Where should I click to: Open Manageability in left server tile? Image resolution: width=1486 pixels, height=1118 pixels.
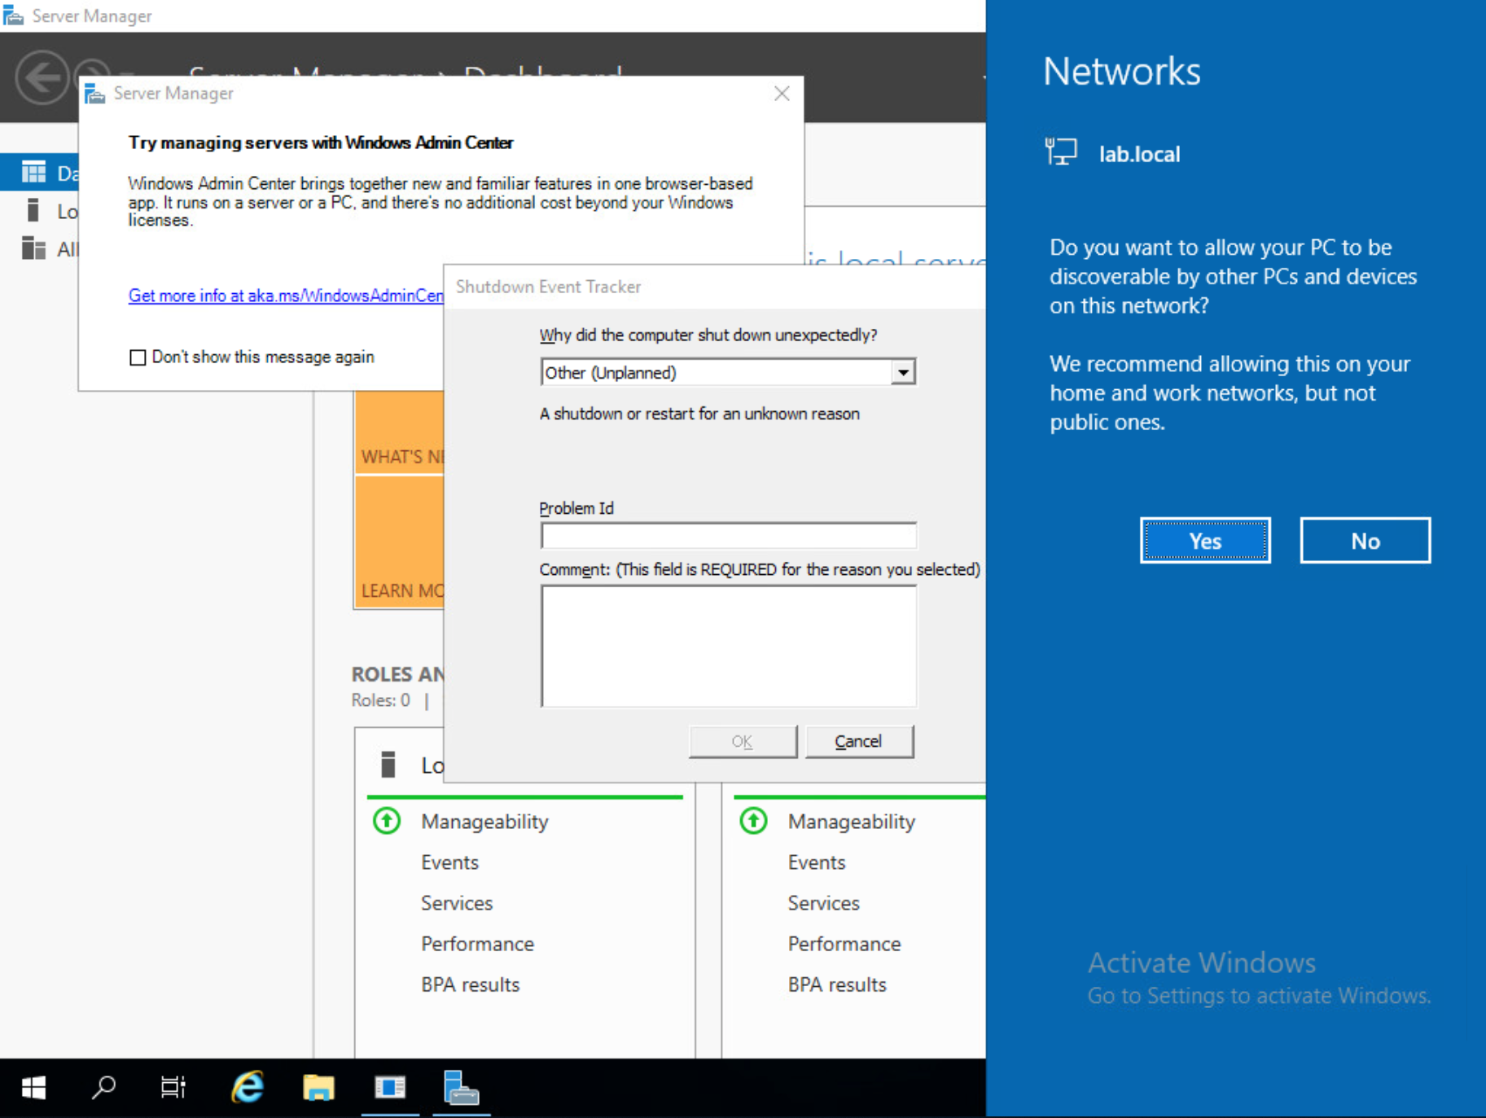point(484,822)
